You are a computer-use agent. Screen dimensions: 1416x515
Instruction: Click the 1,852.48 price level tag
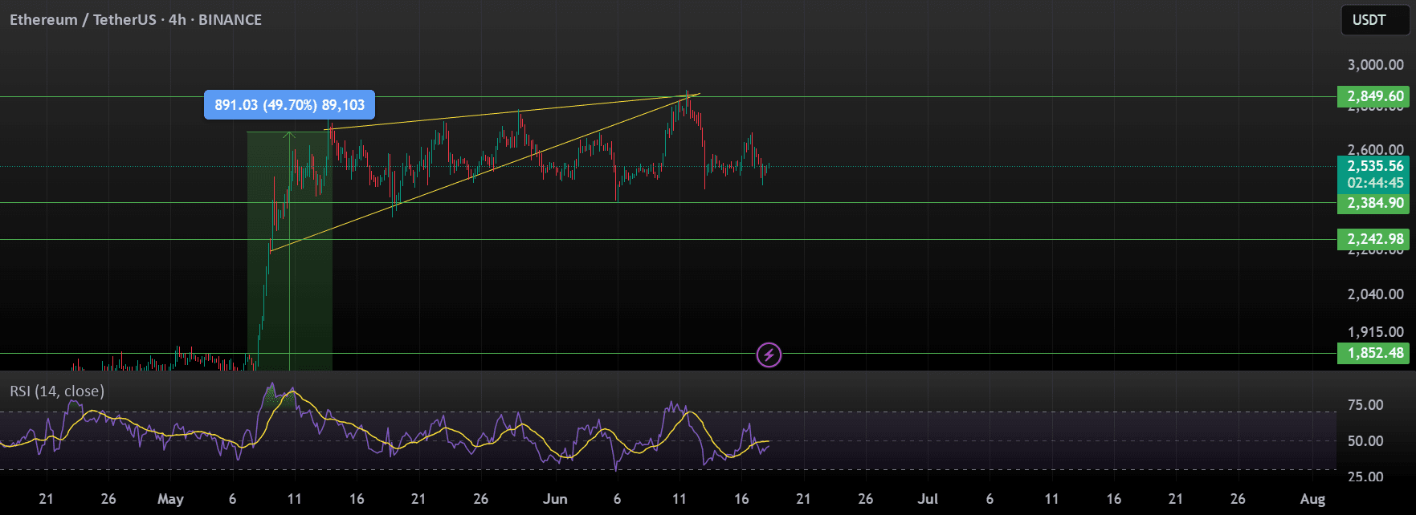[1375, 353]
